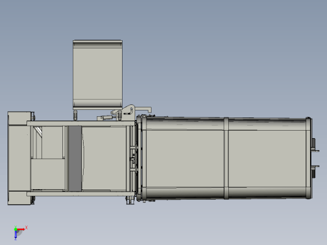Select the top horizontal frame rail
The image size is (327, 245).
click(80, 123)
